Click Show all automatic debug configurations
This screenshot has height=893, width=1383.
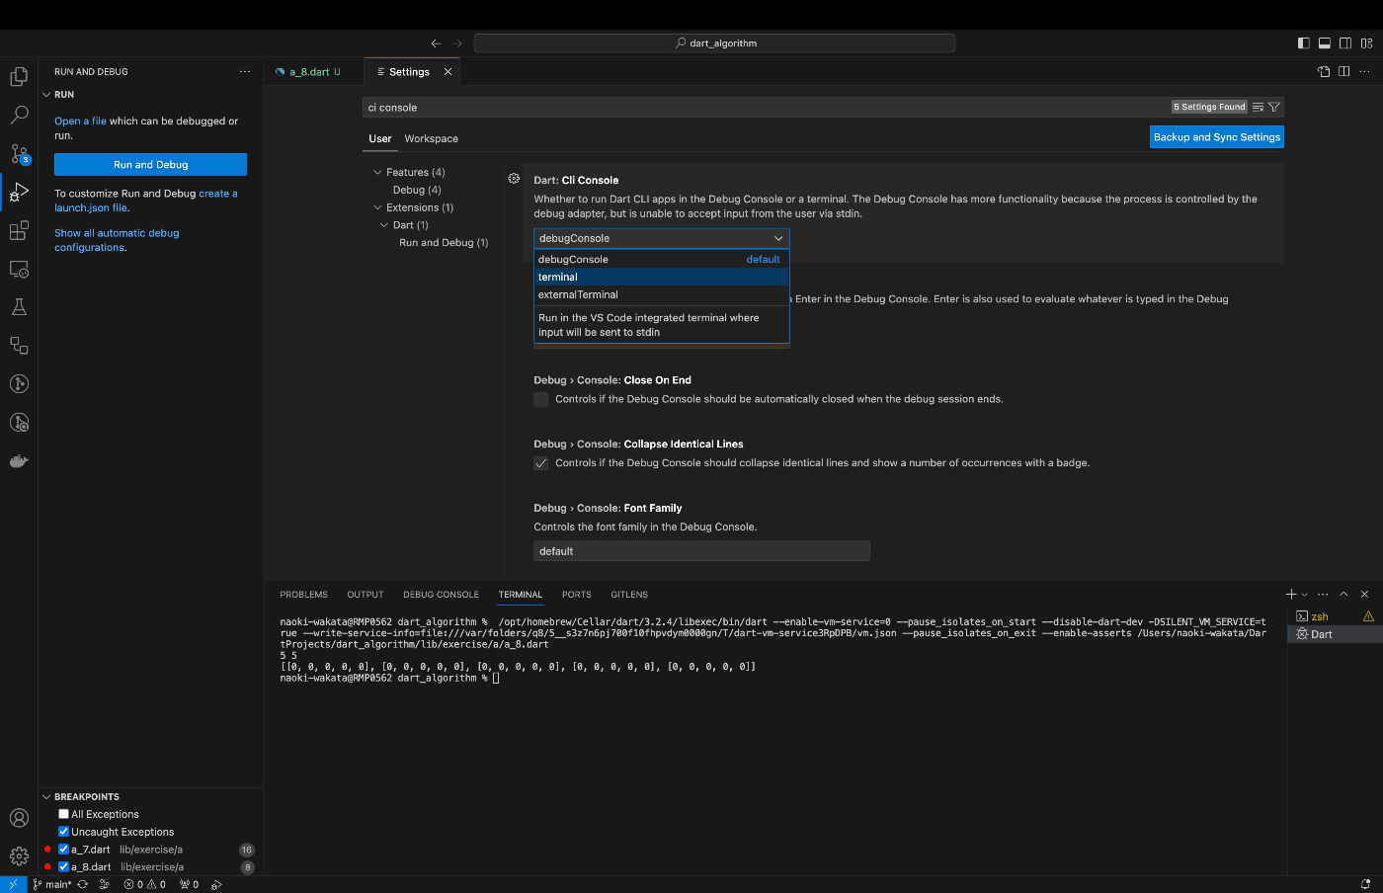pyautogui.click(x=117, y=240)
